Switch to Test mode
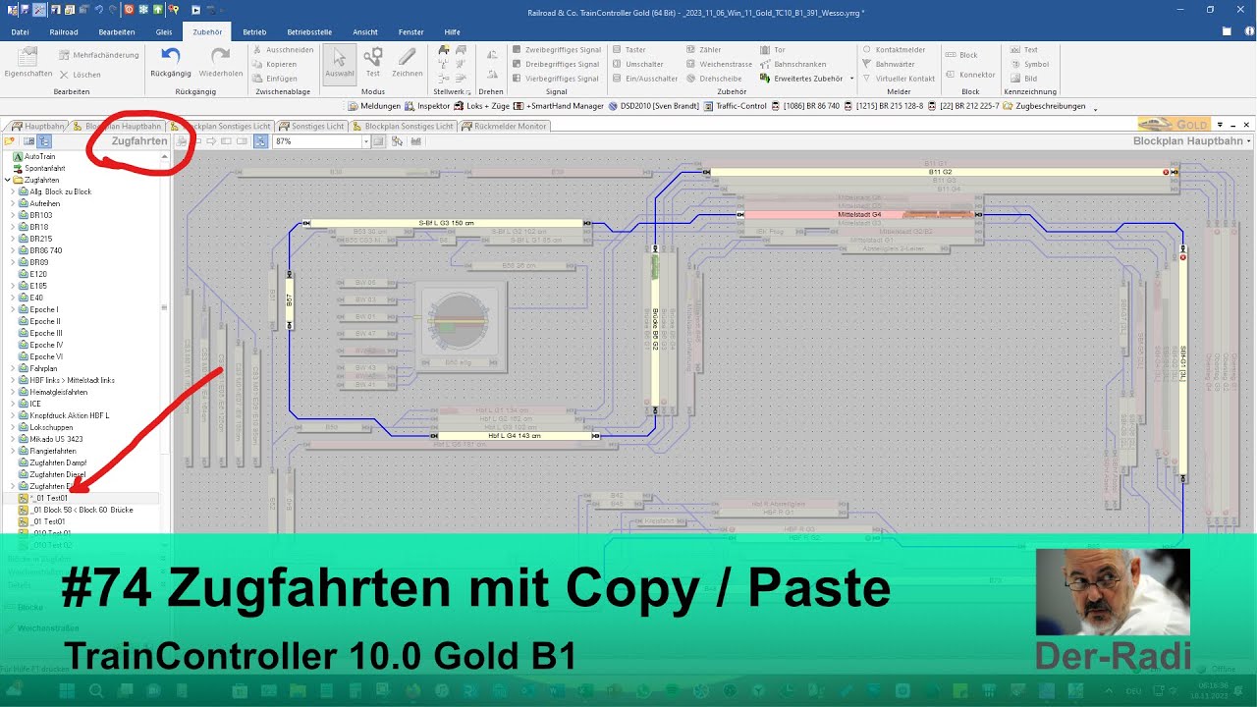The image size is (1257, 707). tap(373, 63)
